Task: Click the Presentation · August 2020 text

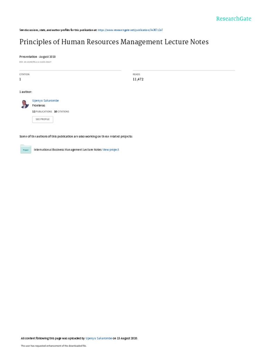Action: 37,57
